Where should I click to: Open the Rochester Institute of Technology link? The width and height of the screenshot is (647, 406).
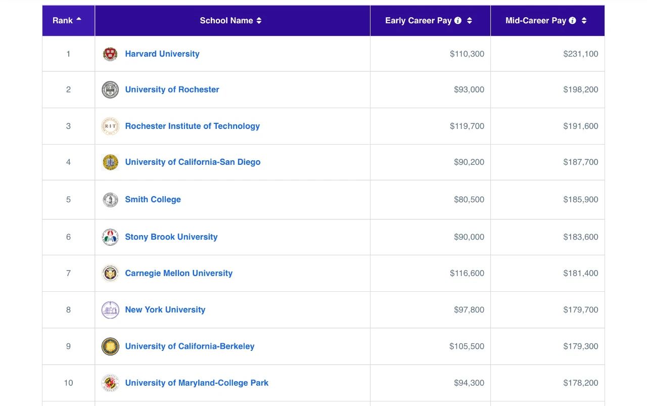pyautogui.click(x=193, y=126)
